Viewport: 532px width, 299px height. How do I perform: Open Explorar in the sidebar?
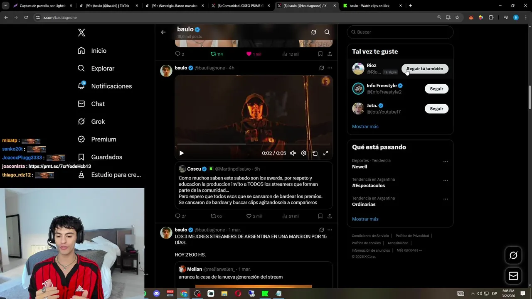(96, 69)
